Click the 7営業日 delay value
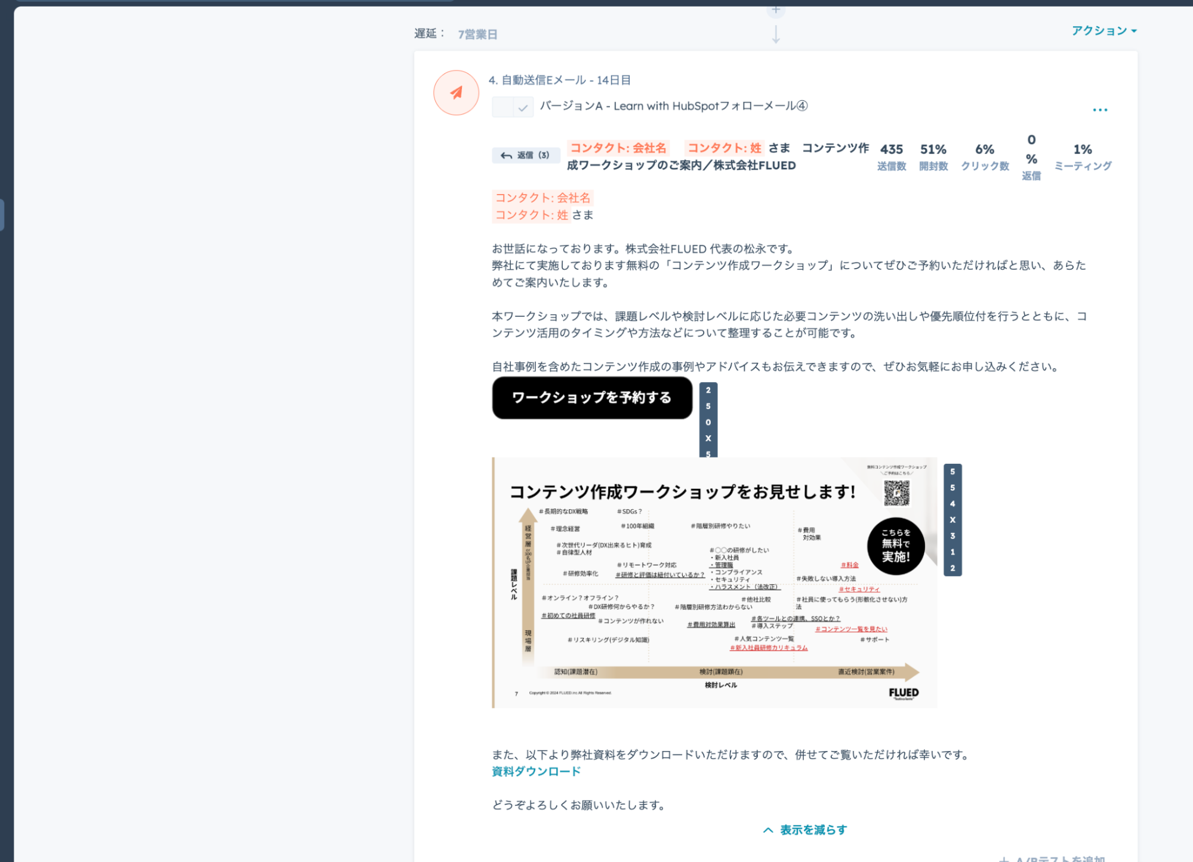Image resolution: width=1193 pixels, height=862 pixels. 477,34
